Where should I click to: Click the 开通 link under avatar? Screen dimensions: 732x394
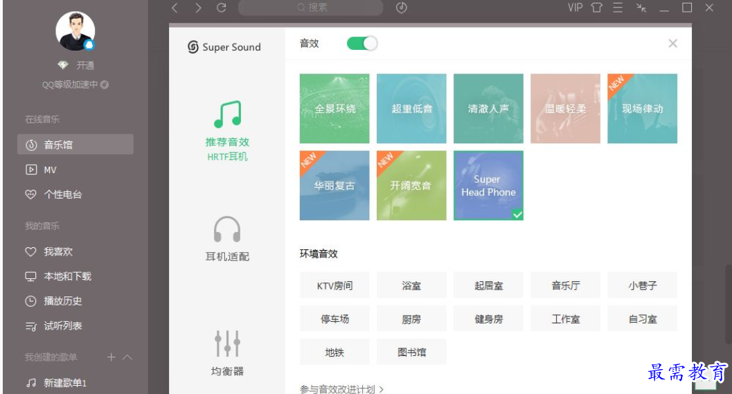click(85, 65)
